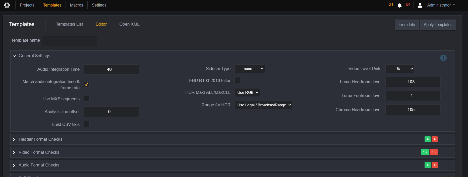Enable Build CSV files checkbox
The width and height of the screenshot is (468, 177).
click(x=87, y=124)
